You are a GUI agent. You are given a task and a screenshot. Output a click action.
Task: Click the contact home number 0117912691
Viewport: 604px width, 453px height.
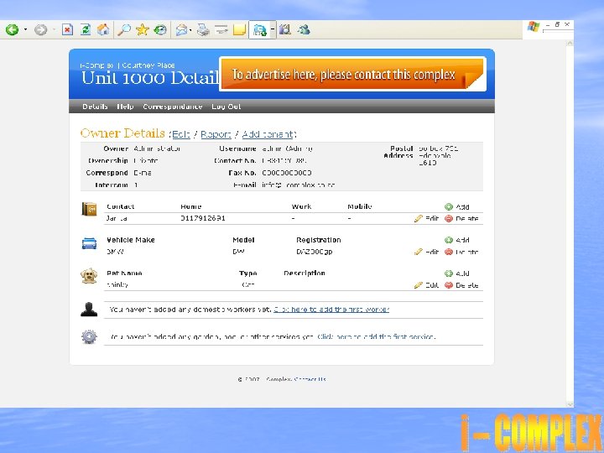coord(203,218)
